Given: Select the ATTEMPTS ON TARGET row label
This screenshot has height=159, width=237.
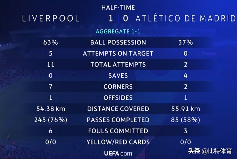Looking at the screenshot, I should click(118, 53).
